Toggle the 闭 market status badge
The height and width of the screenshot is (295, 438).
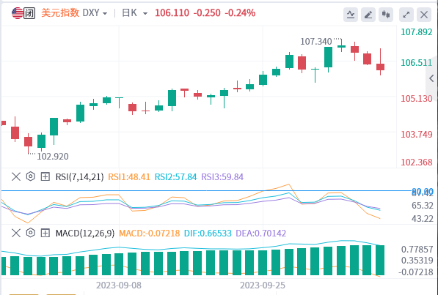[x=29, y=13]
